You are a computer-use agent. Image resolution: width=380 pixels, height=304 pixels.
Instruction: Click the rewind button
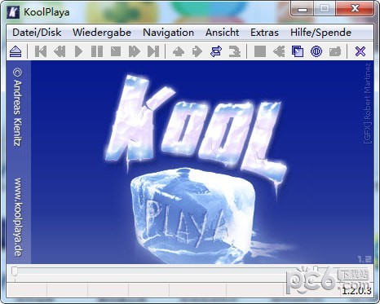click(x=60, y=51)
